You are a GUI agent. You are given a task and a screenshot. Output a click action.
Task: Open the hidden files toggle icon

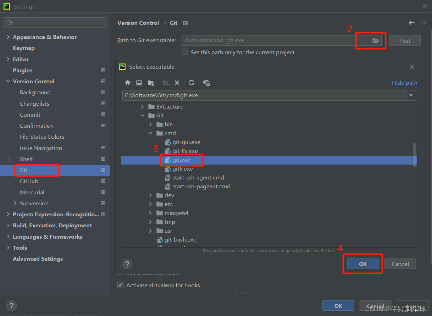pos(206,83)
